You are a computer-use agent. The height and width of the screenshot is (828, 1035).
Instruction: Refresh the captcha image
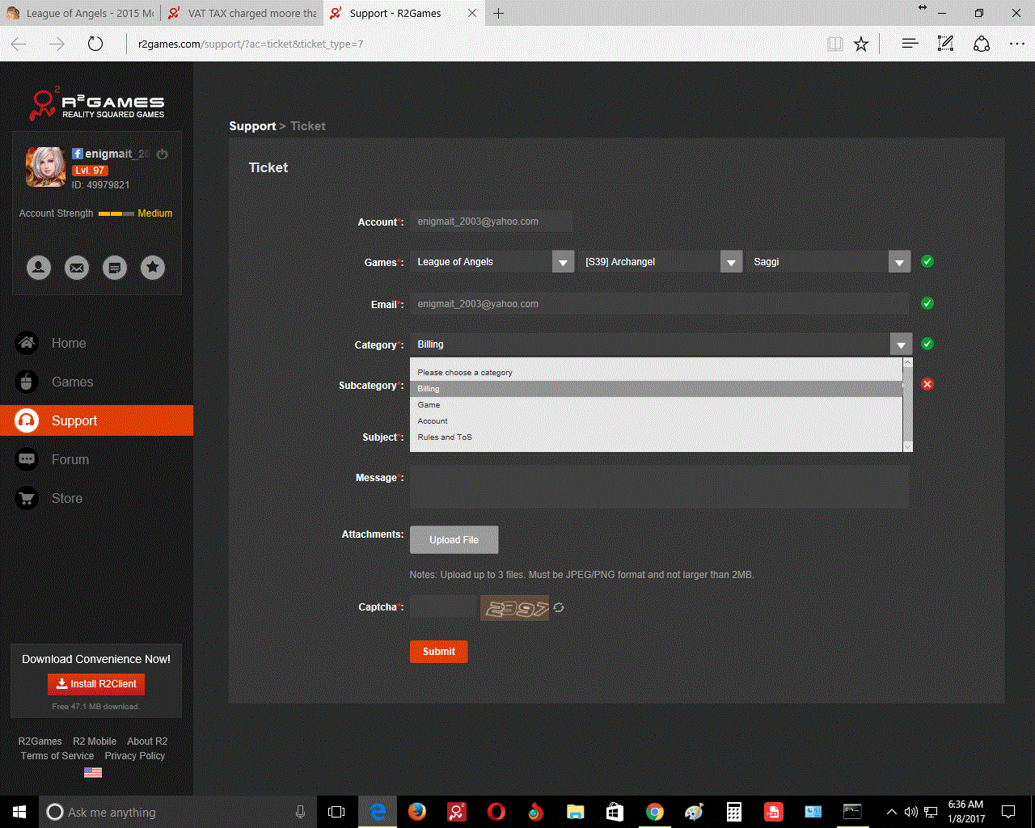(x=559, y=607)
